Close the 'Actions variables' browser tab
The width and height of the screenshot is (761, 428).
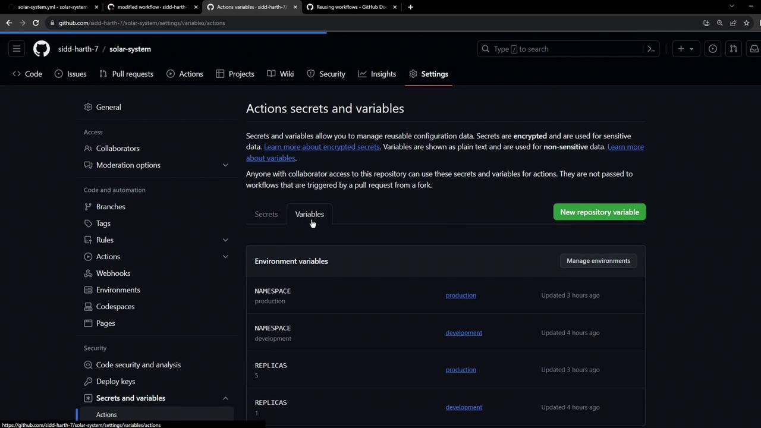coord(295,7)
